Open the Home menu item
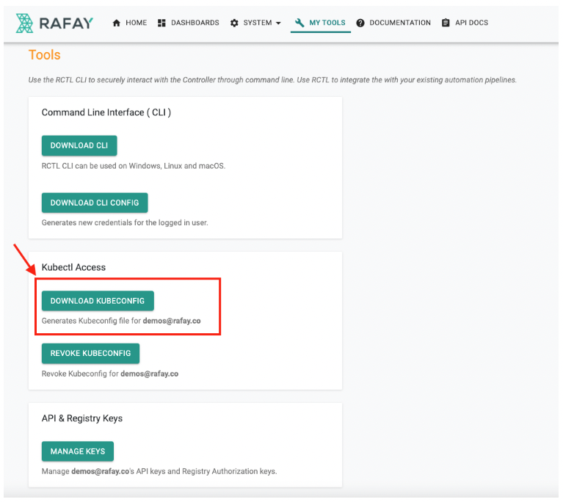The width and height of the screenshot is (563, 502). pyautogui.click(x=136, y=23)
